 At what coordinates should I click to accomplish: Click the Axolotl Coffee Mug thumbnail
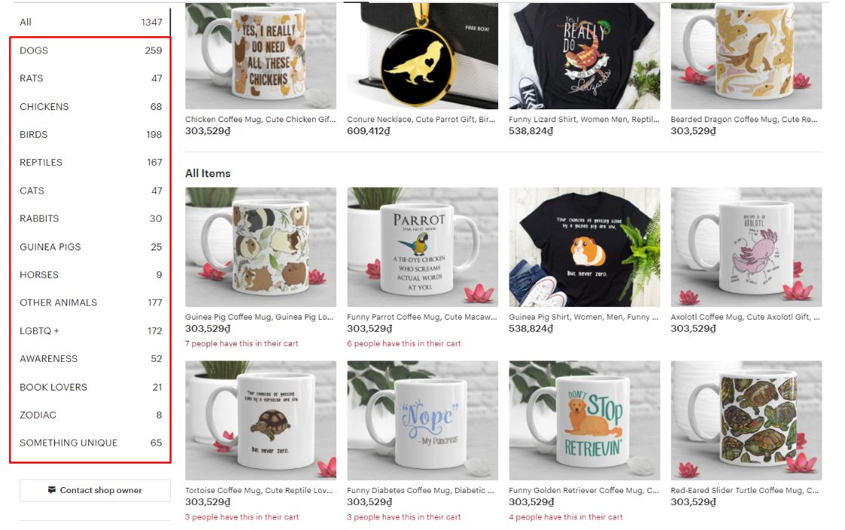coord(746,247)
